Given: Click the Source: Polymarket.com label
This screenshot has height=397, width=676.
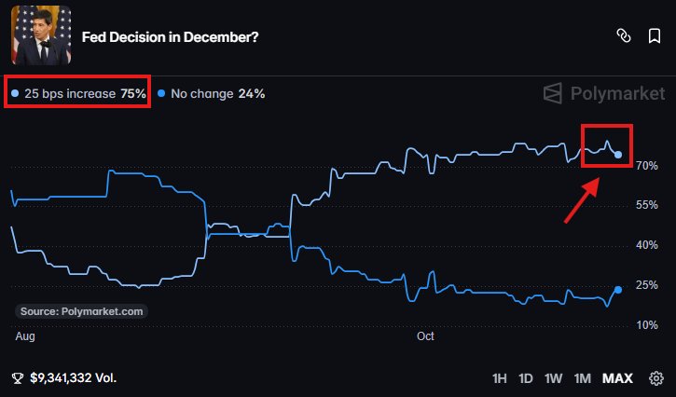Looking at the screenshot, I should [x=81, y=311].
